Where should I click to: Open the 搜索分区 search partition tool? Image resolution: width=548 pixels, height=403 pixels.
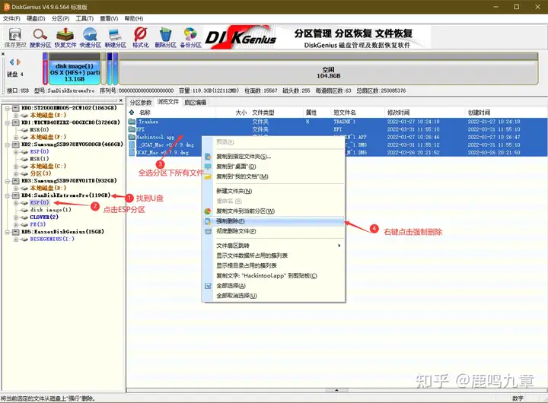[40, 38]
